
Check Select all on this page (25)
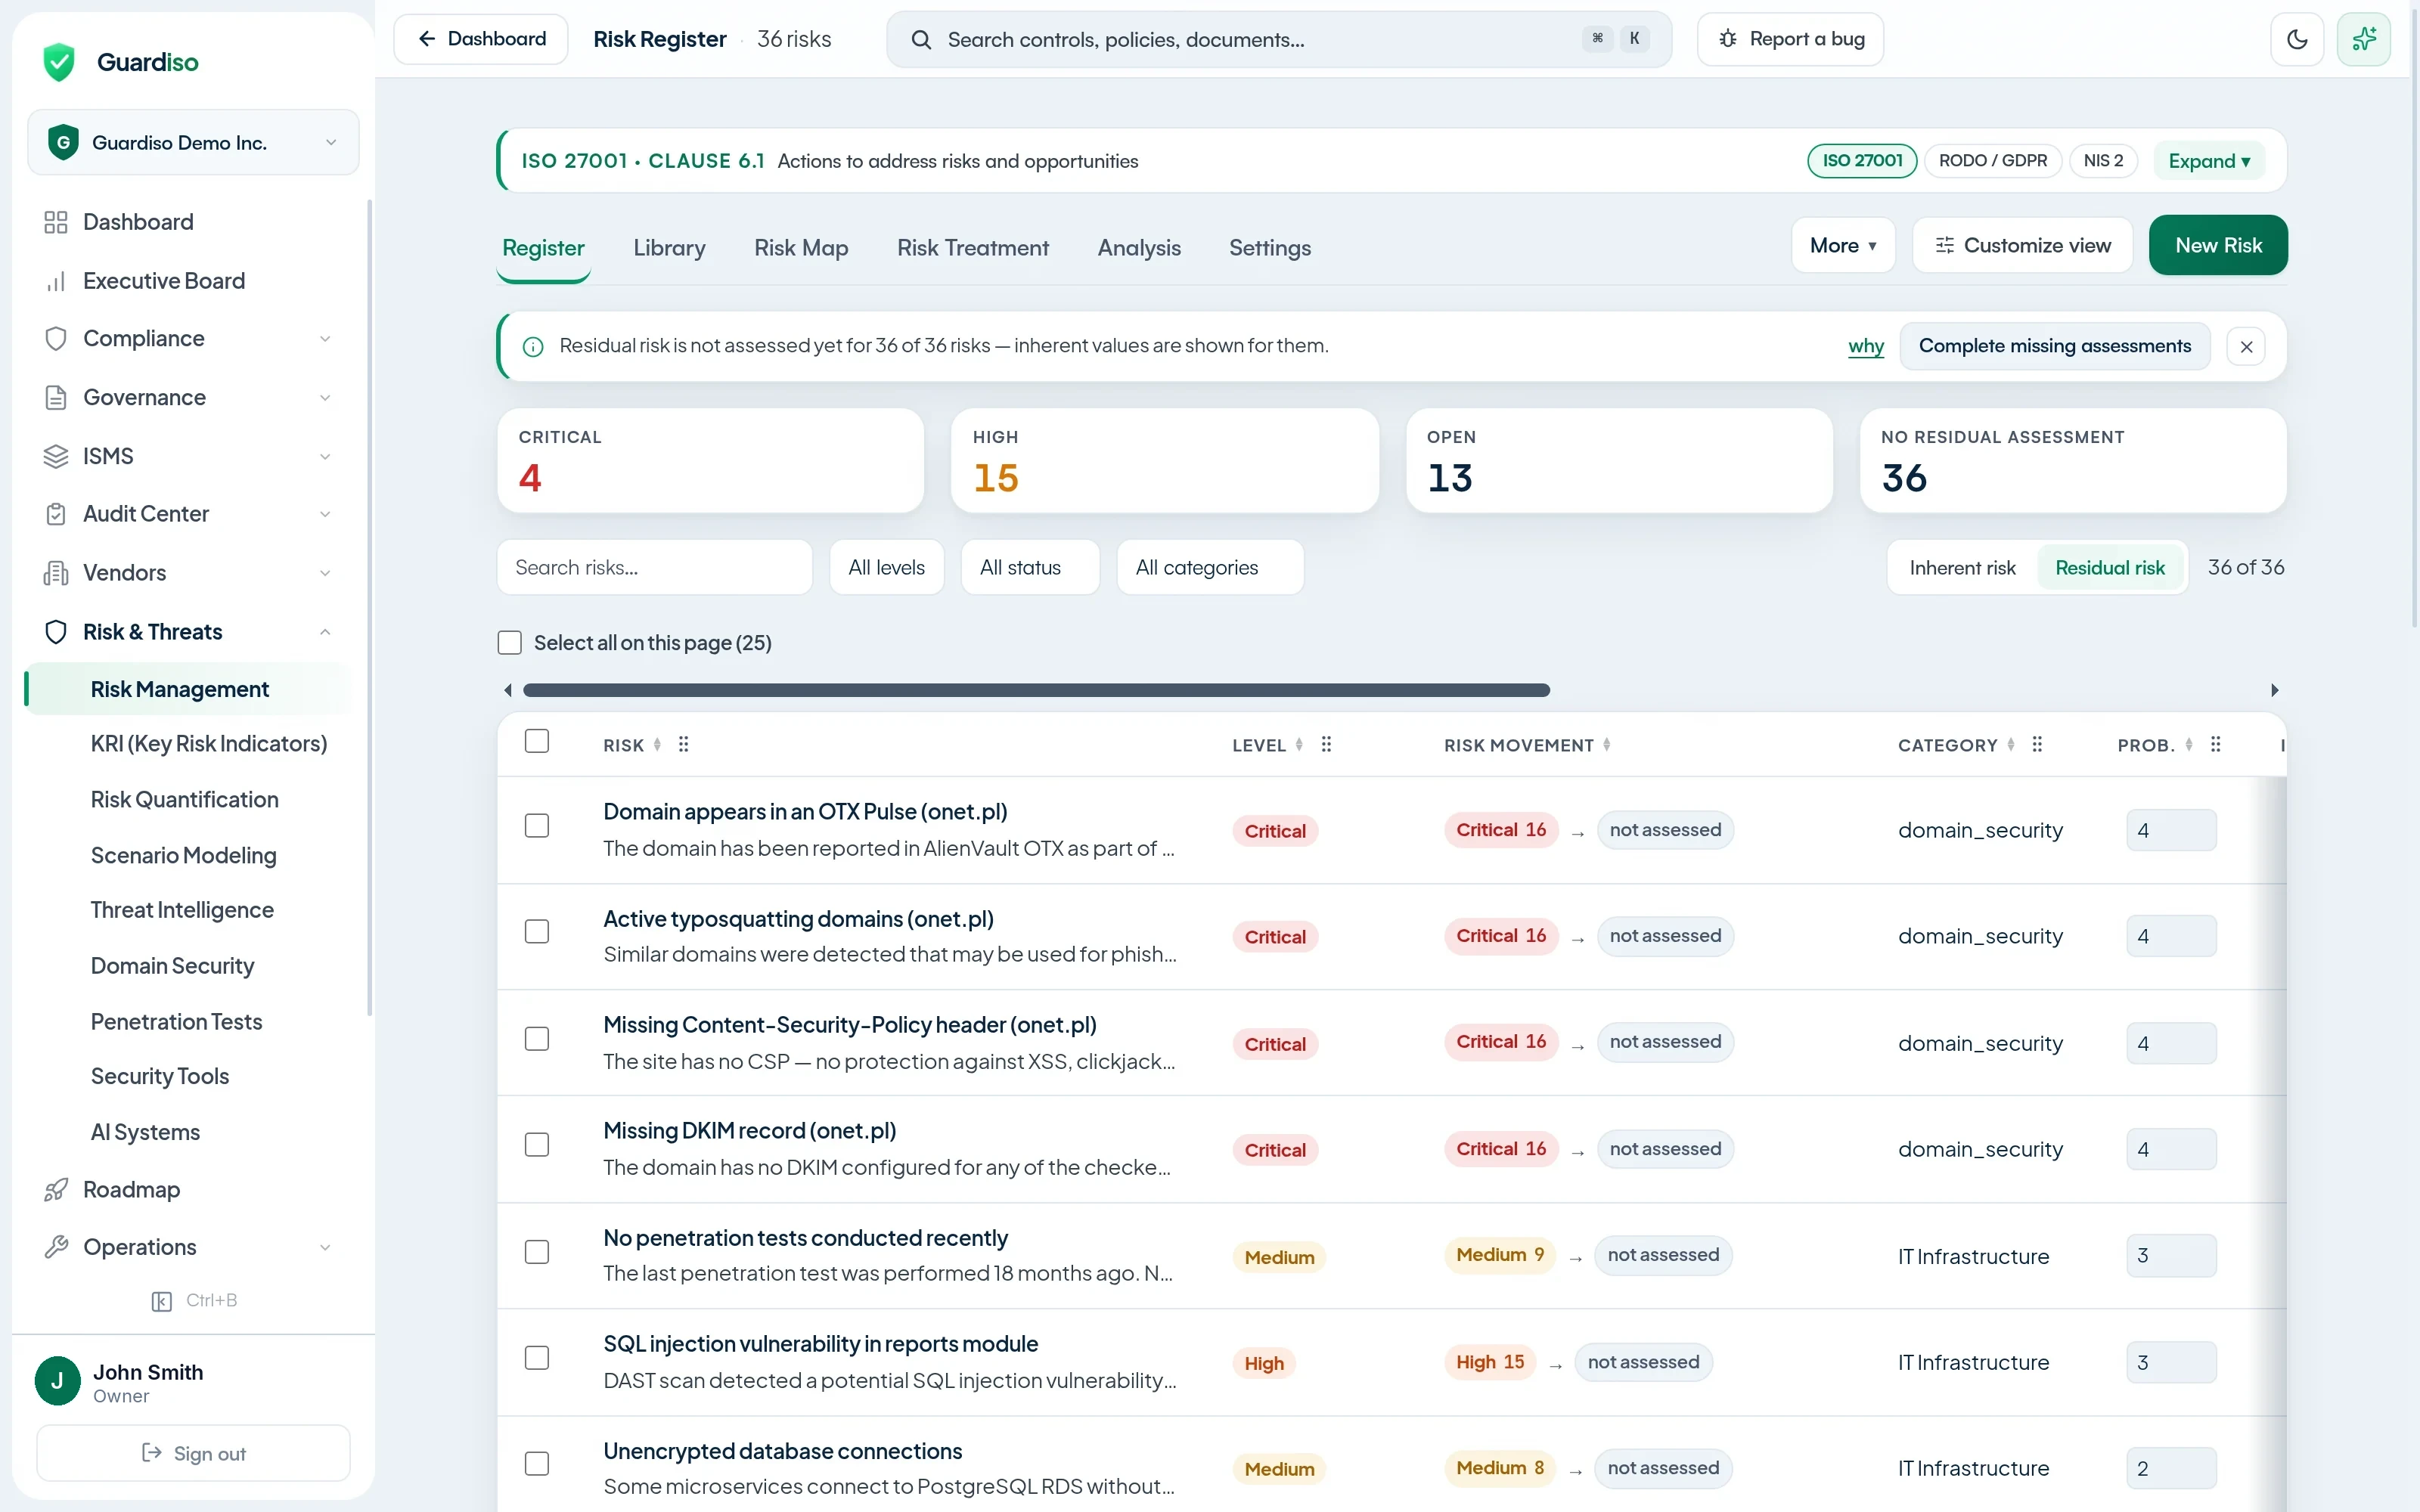pyautogui.click(x=510, y=642)
